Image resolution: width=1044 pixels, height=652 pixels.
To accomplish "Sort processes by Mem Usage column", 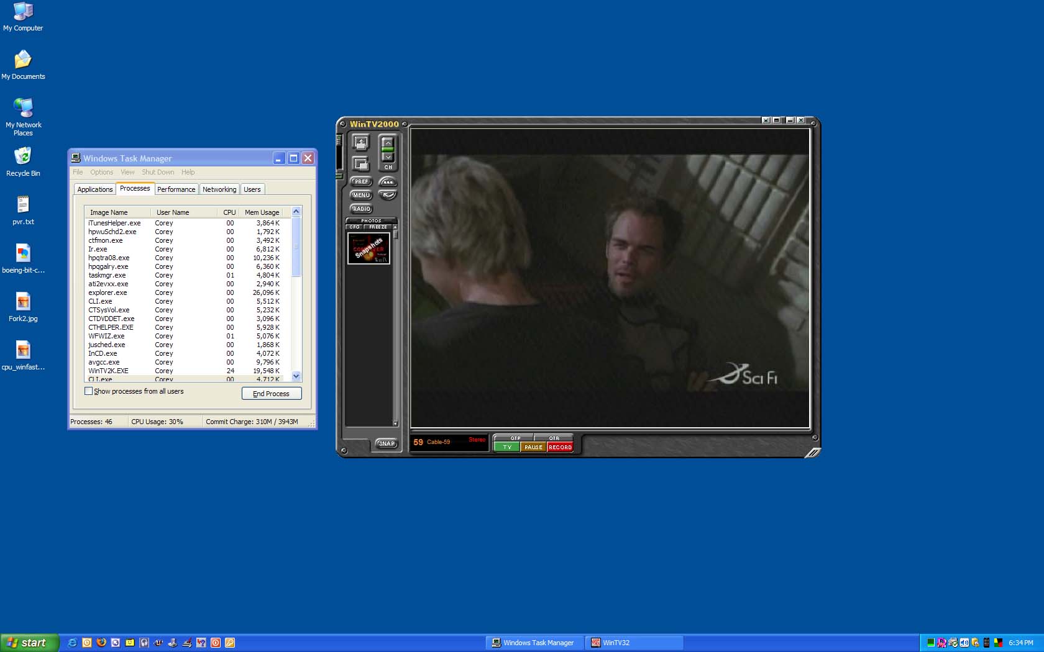I will [262, 212].
